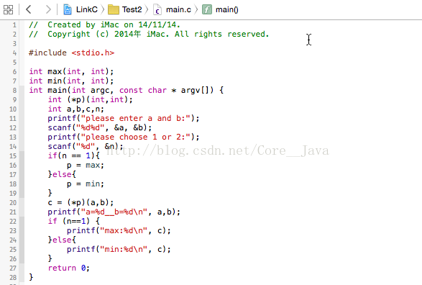The height and width of the screenshot is (285, 422).
Task: Click the printf "max:%d\n" line
Action: (x=119, y=231)
